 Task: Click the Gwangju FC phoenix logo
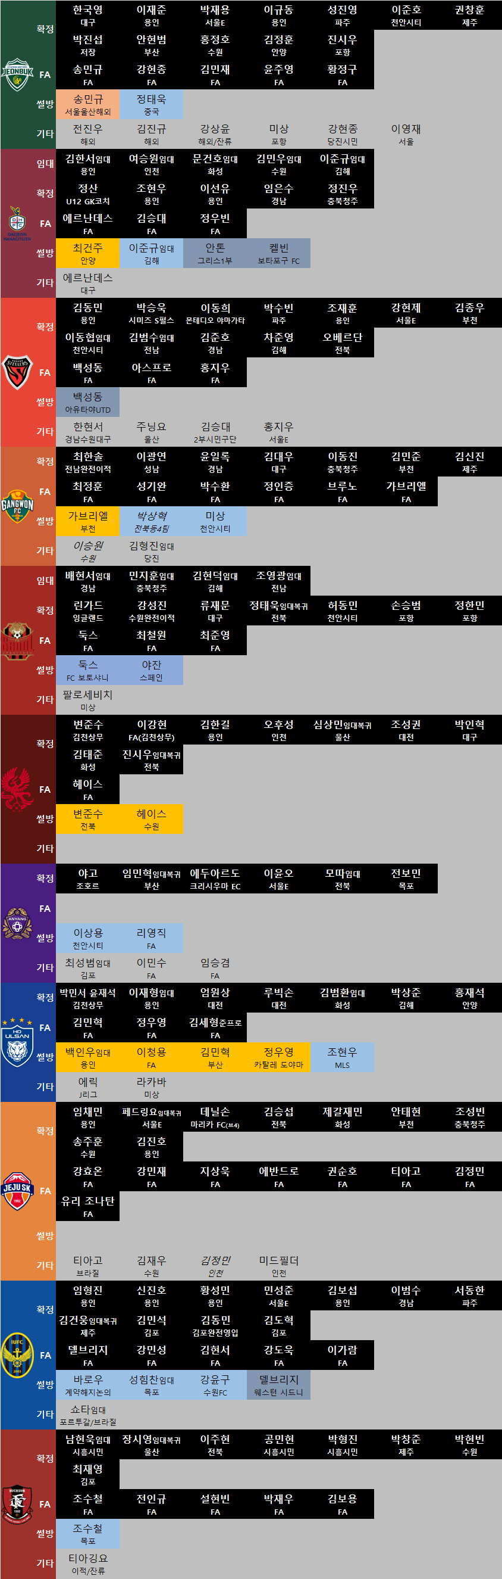point(17,790)
